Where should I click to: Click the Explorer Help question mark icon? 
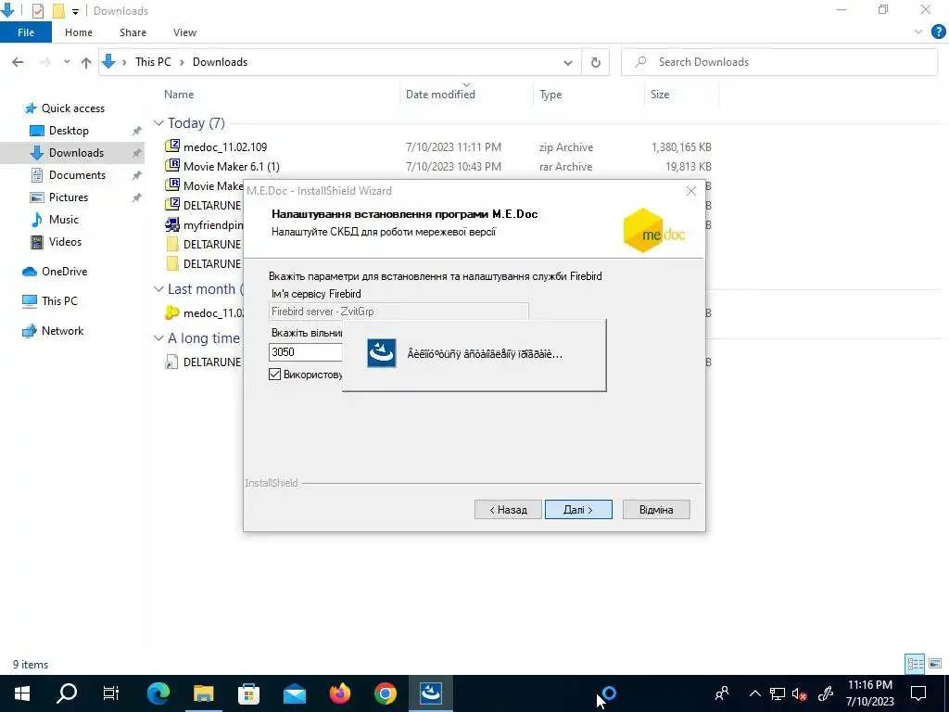click(938, 32)
